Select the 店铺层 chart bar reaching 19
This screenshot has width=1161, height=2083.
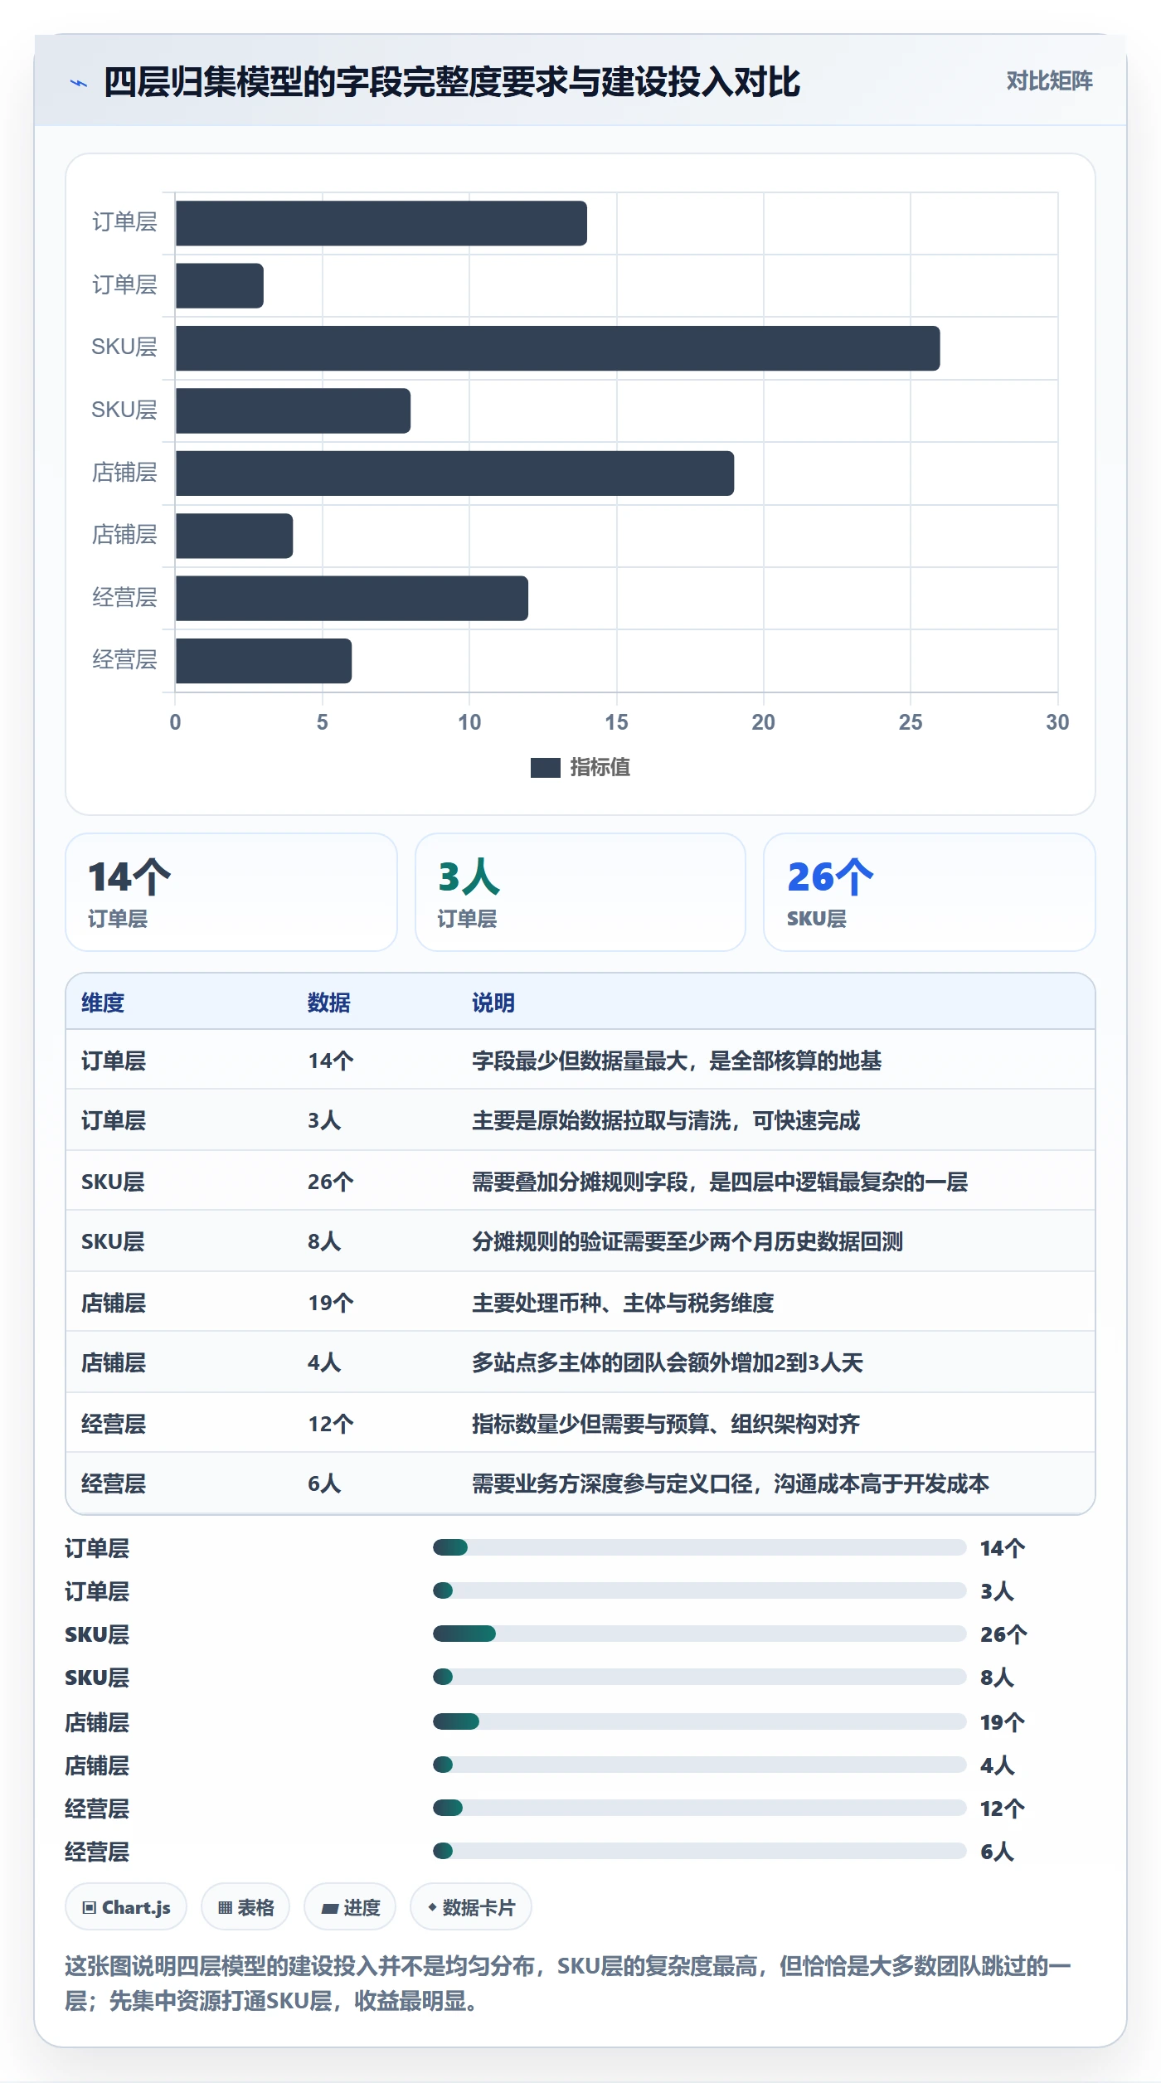tap(454, 473)
